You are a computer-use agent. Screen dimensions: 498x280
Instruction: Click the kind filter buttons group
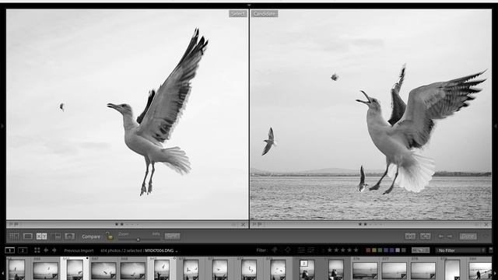420,250
